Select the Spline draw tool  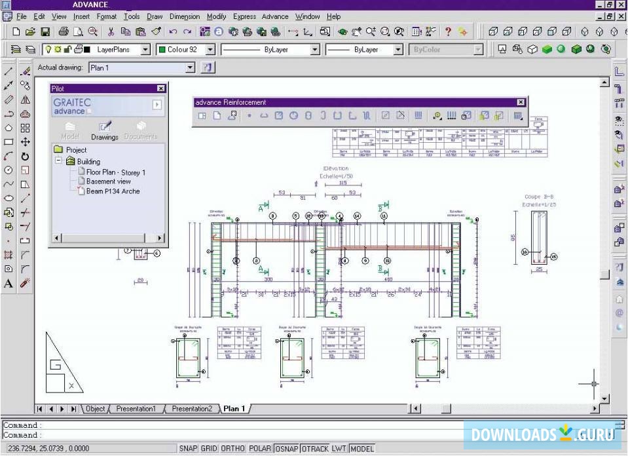coord(9,184)
